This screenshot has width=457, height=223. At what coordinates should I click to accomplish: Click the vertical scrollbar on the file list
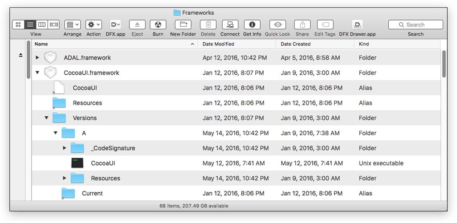click(444, 64)
